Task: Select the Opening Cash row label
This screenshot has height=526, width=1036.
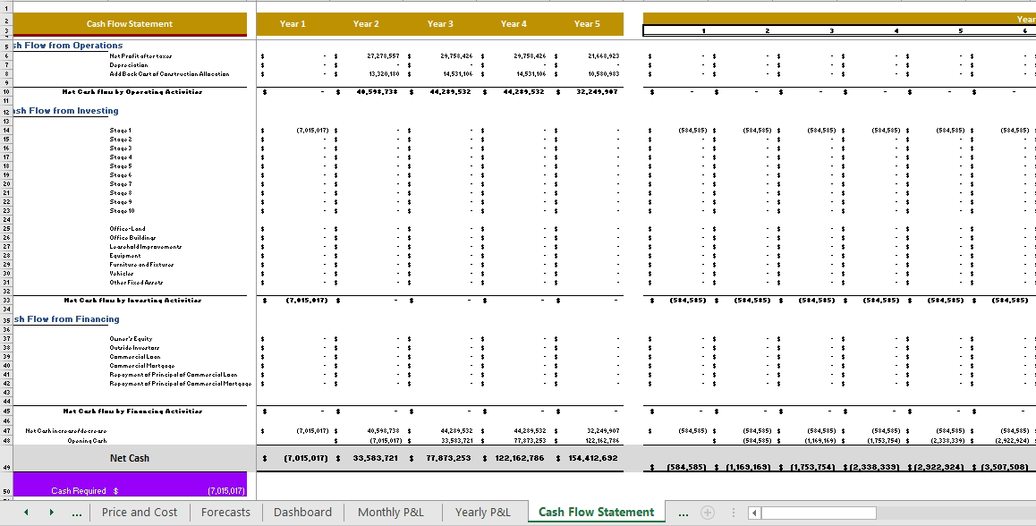Action: pos(87,440)
